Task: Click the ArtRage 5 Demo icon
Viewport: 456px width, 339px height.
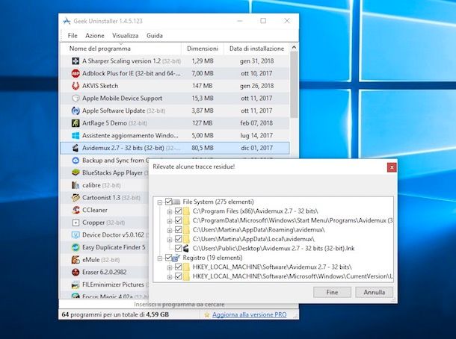Action: coord(76,123)
